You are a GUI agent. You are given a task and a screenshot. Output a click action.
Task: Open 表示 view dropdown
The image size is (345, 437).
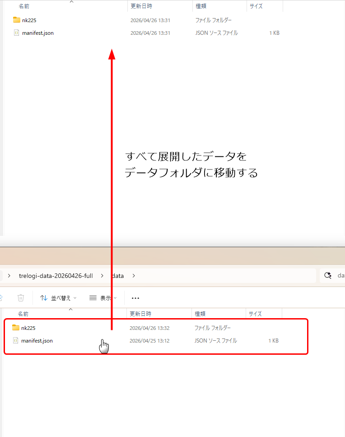pos(103,298)
